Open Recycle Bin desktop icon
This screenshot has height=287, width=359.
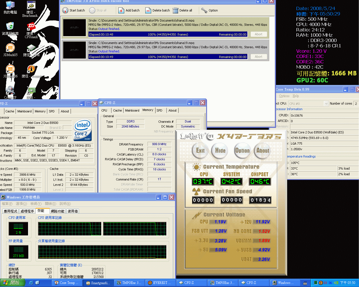(x=10, y=29)
